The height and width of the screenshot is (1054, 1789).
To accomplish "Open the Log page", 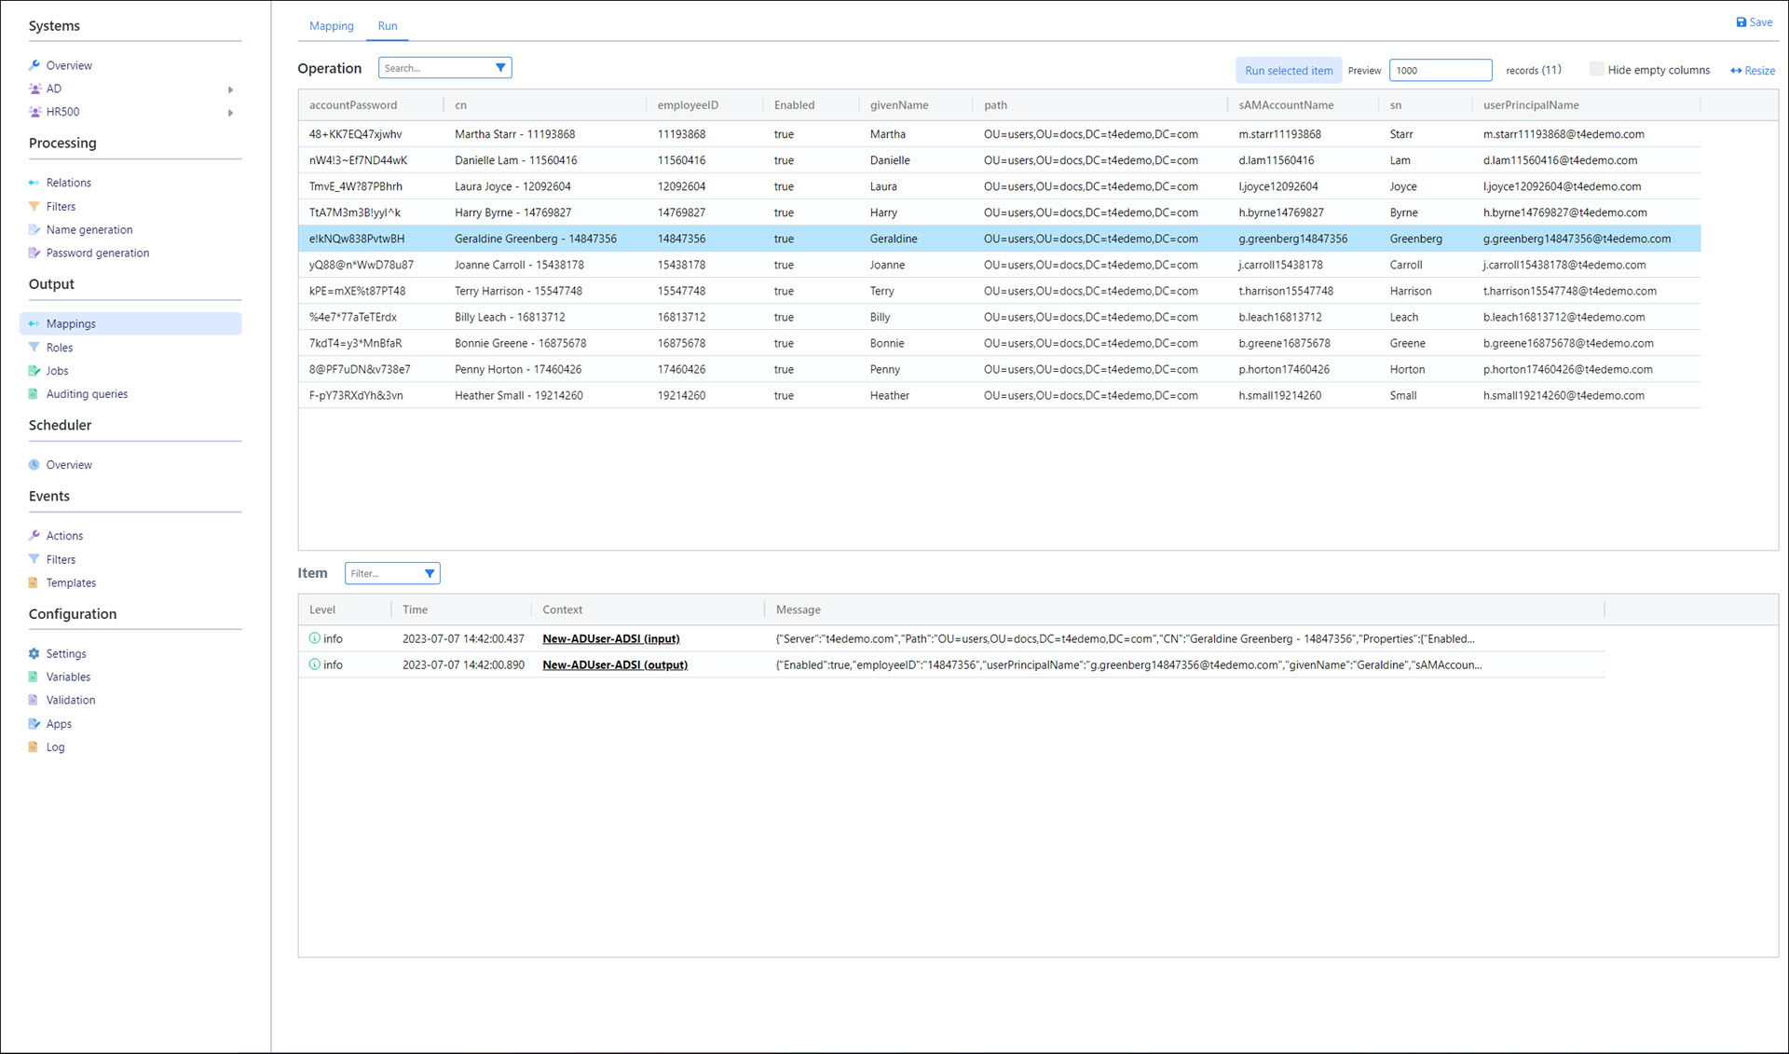I will pyautogui.click(x=55, y=747).
